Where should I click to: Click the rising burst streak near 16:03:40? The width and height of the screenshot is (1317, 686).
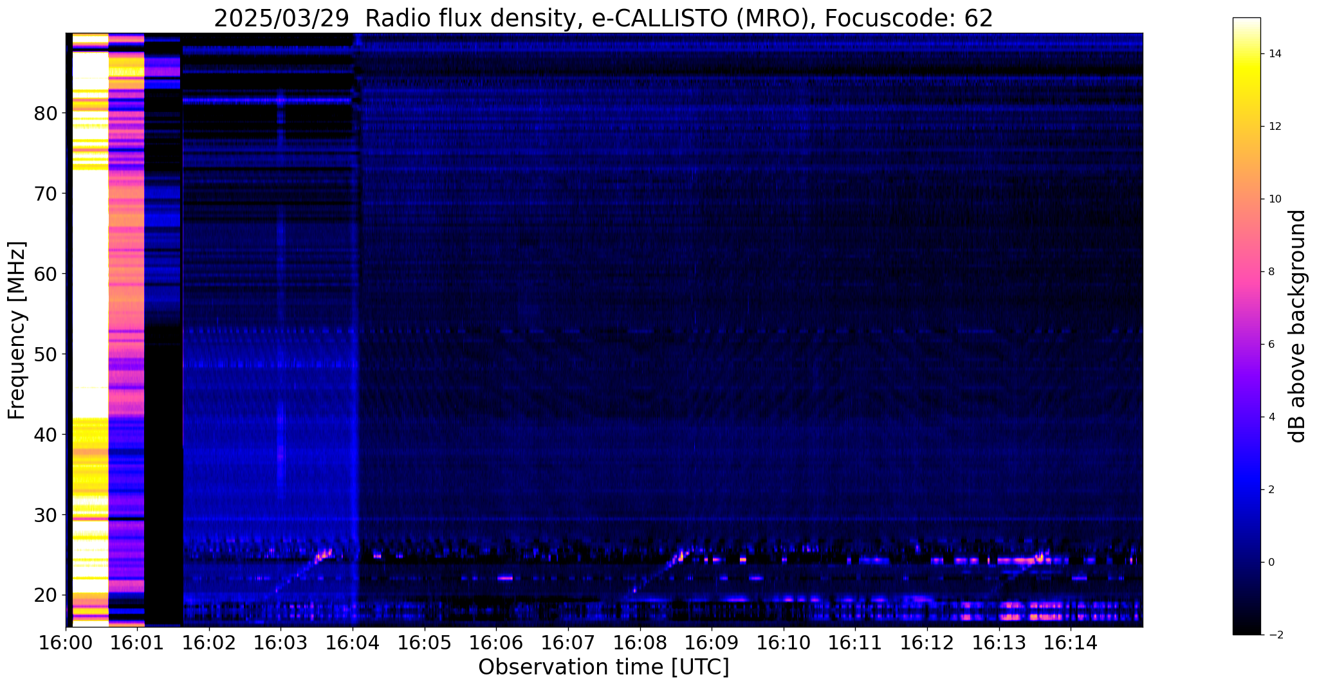pos(322,555)
